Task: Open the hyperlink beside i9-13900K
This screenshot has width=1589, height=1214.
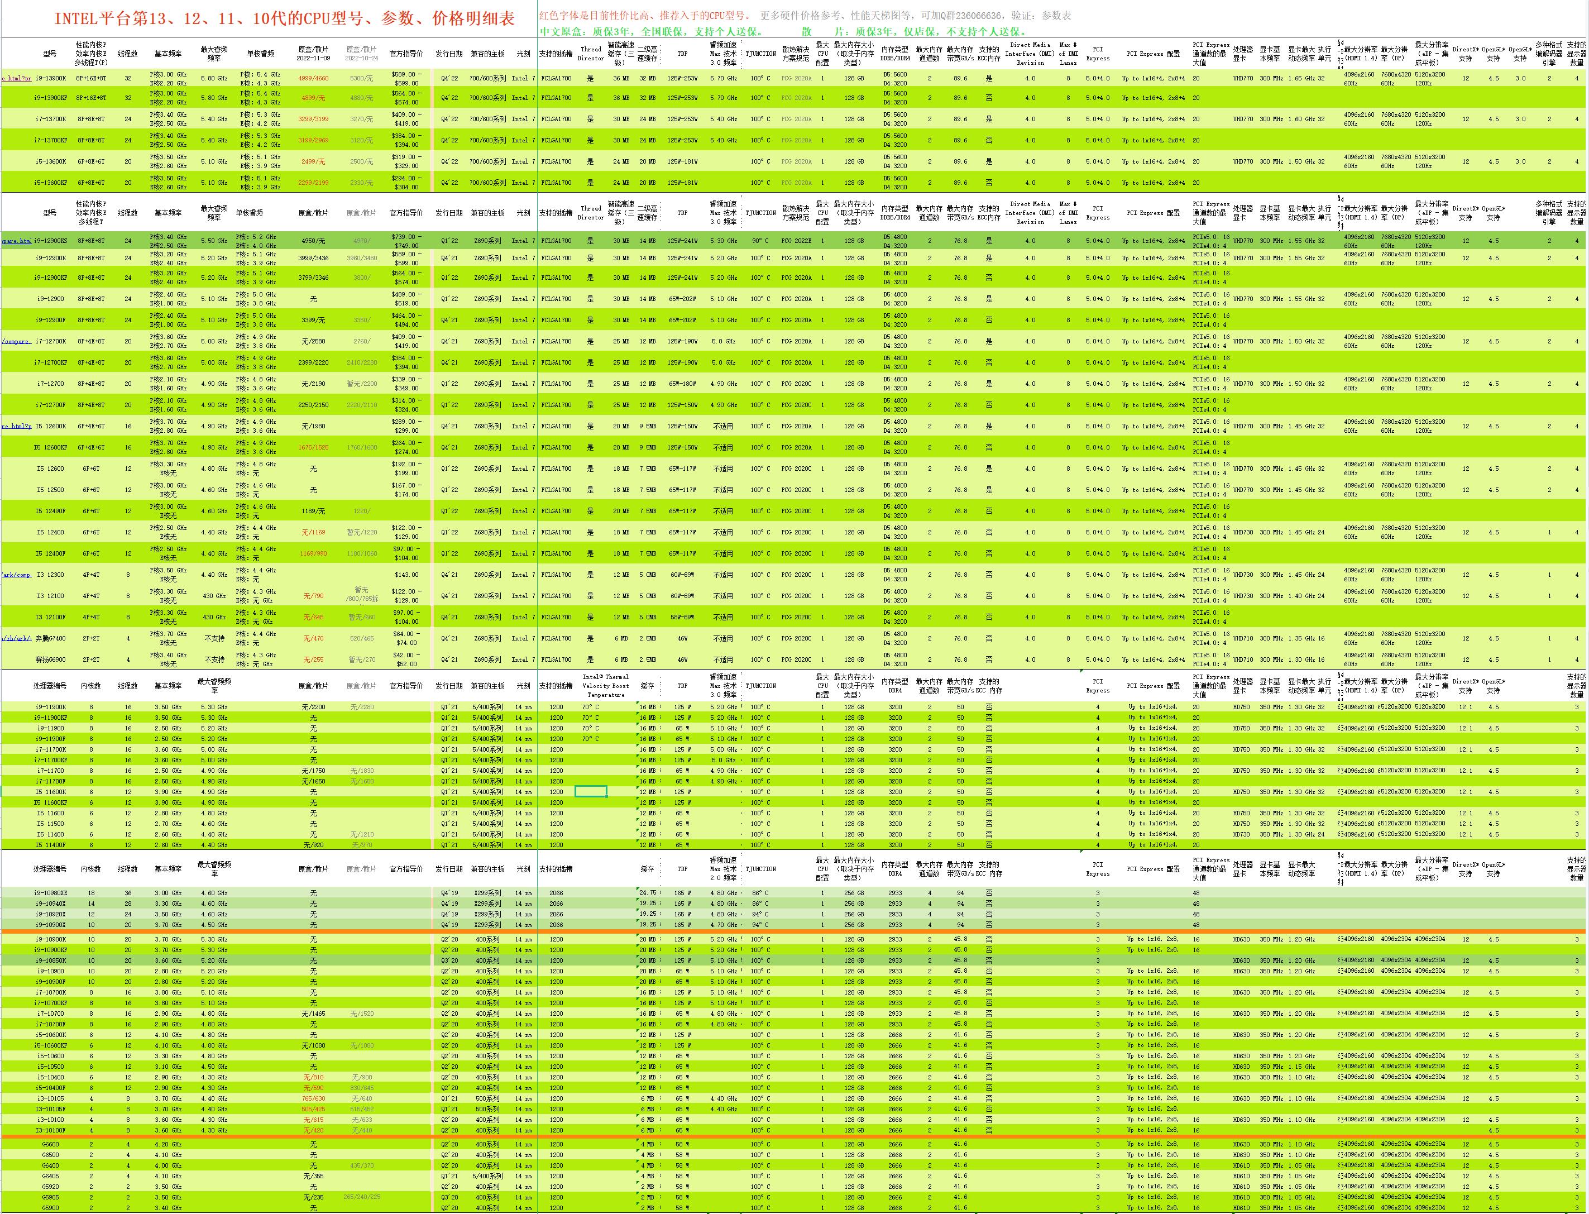Action: [x=16, y=78]
